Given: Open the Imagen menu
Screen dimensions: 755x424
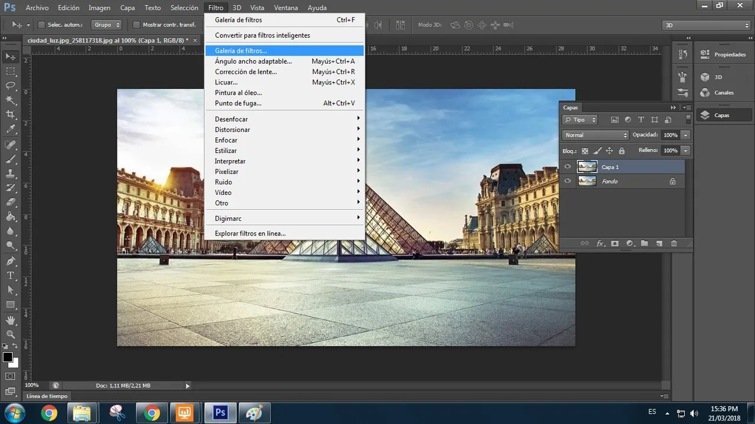Looking at the screenshot, I should click(x=99, y=8).
